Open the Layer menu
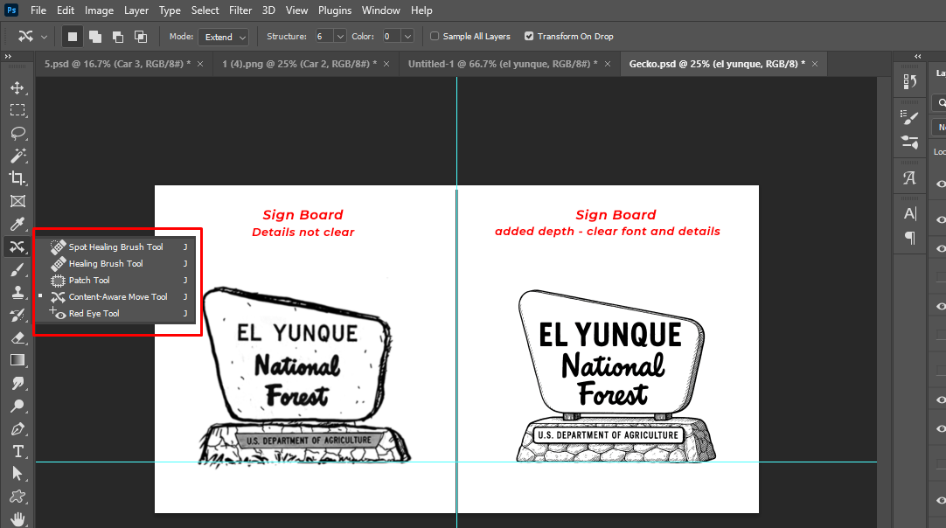The image size is (946, 528). click(136, 10)
